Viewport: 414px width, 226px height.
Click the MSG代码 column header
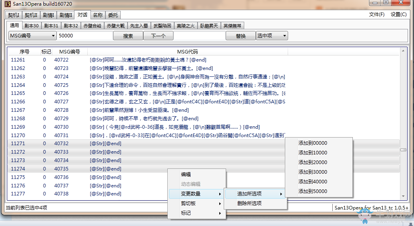pyautogui.click(x=187, y=52)
